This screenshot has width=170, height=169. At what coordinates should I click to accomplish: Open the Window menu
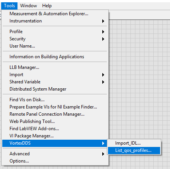[x=29, y=6]
